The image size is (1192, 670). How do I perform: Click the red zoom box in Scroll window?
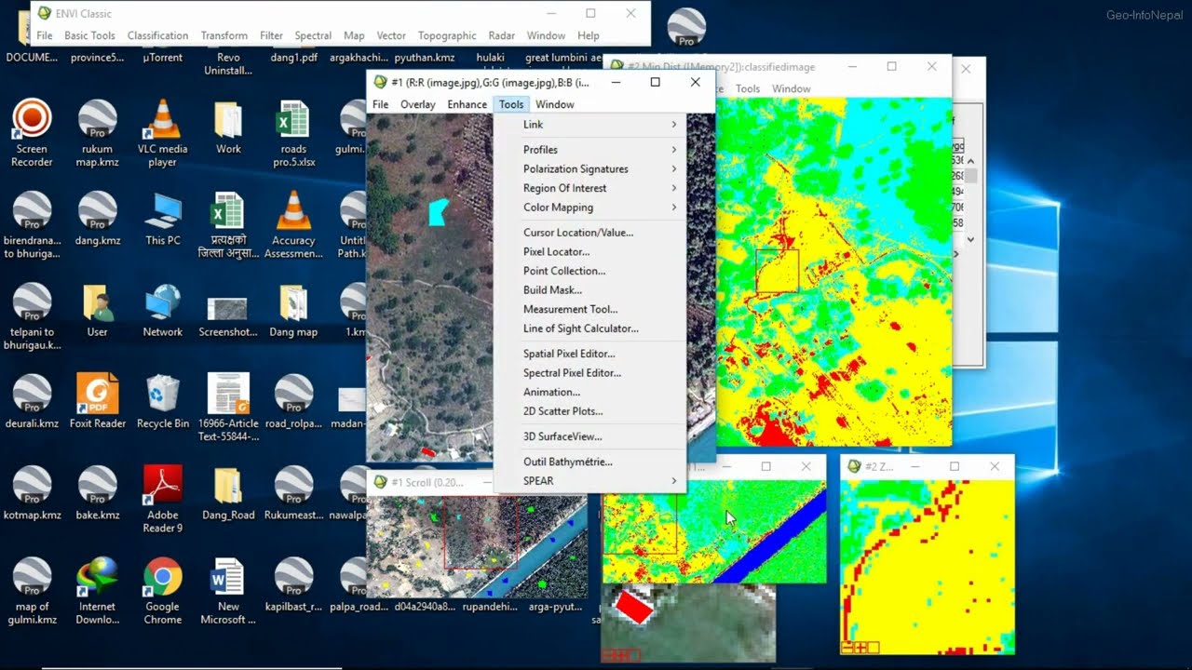click(x=481, y=531)
